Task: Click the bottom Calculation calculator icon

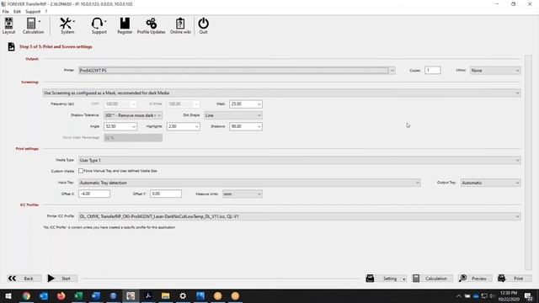Action: click(x=416, y=279)
